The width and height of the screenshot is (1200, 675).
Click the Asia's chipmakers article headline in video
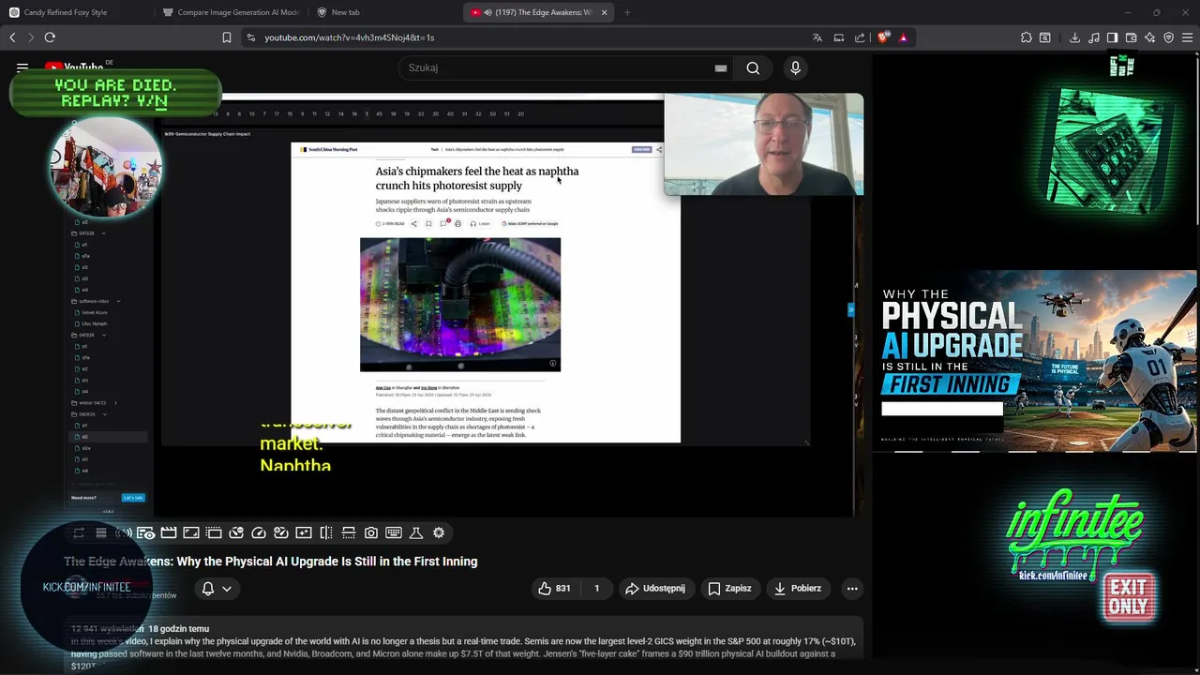[x=477, y=178]
